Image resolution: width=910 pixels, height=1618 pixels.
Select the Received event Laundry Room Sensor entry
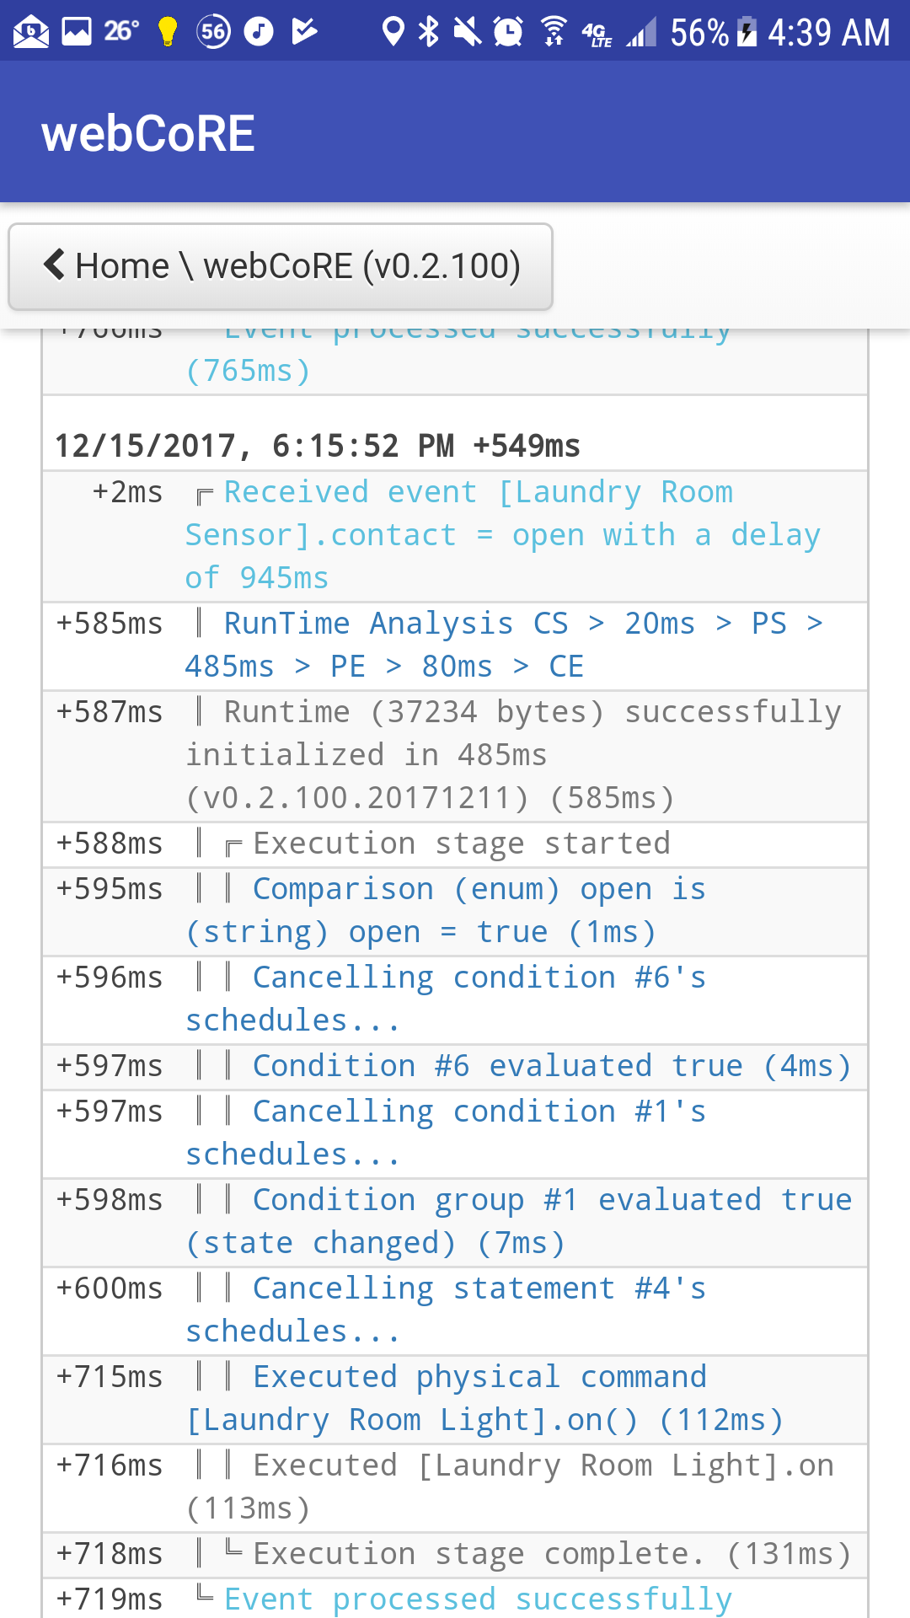coord(455,536)
